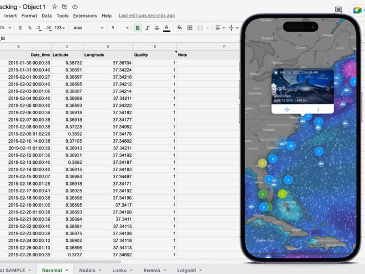
Task: Select longitude cell 37.34952
Action: [108, 127]
